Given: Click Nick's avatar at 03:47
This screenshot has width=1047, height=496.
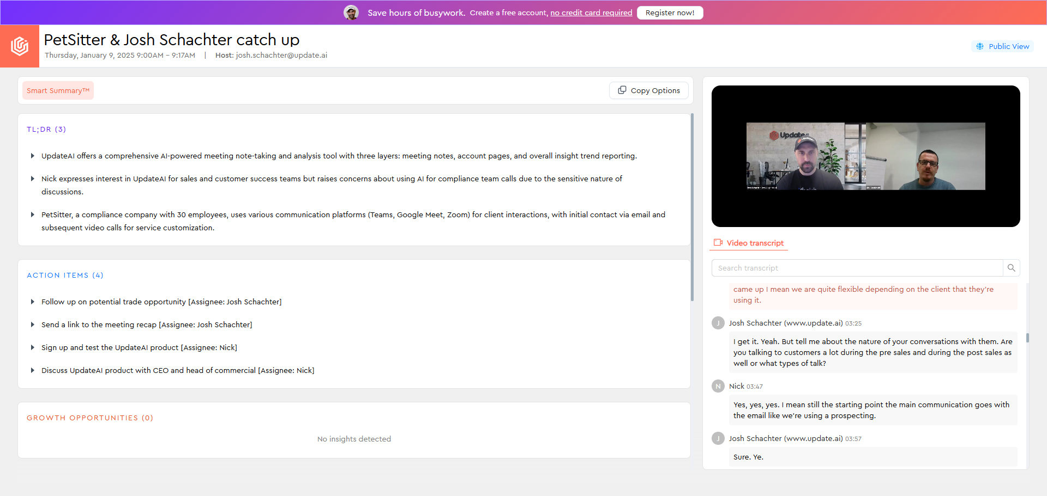Looking at the screenshot, I should point(718,386).
